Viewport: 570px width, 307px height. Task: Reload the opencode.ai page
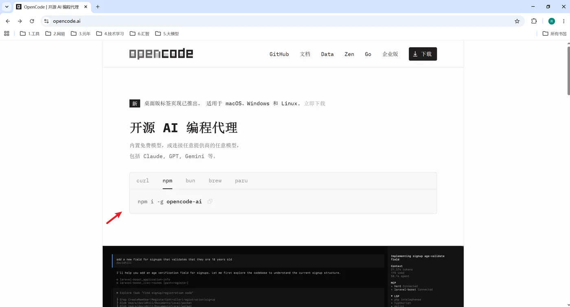pyautogui.click(x=32, y=21)
